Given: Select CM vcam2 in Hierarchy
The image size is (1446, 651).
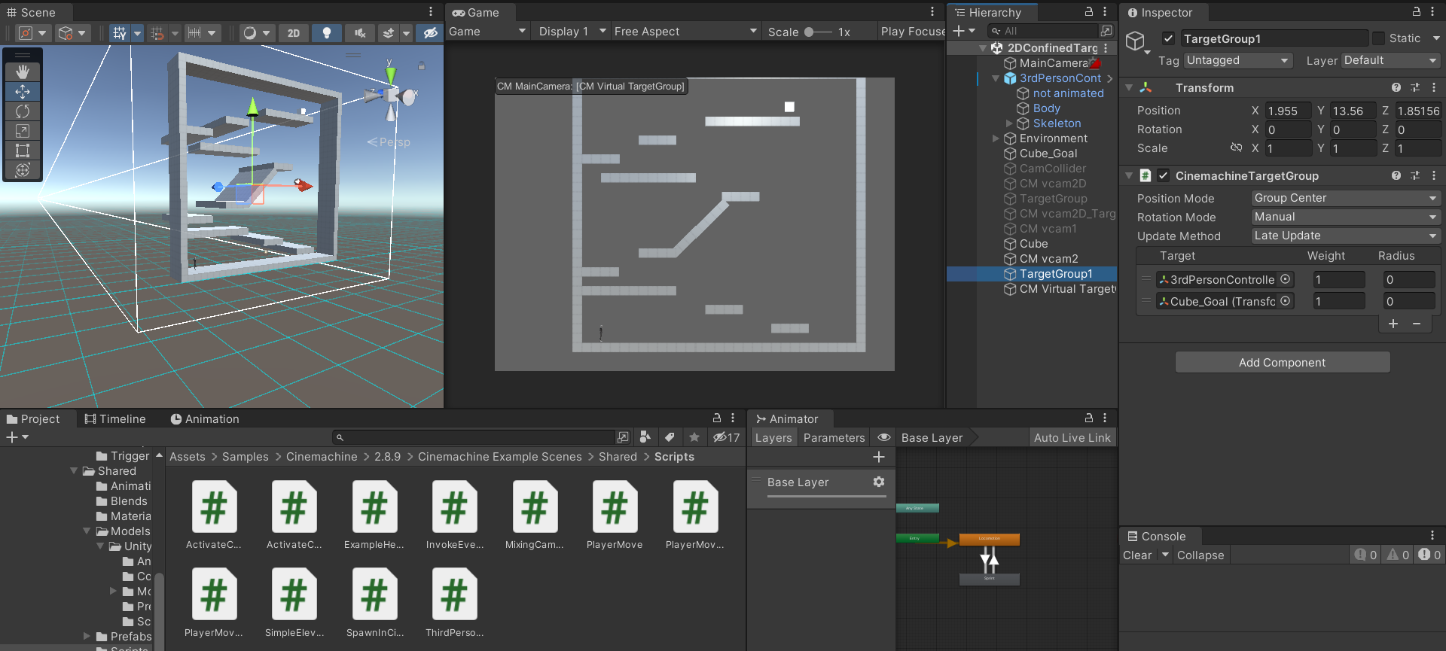Looking at the screenshot, I should (x=1048, y=259).
